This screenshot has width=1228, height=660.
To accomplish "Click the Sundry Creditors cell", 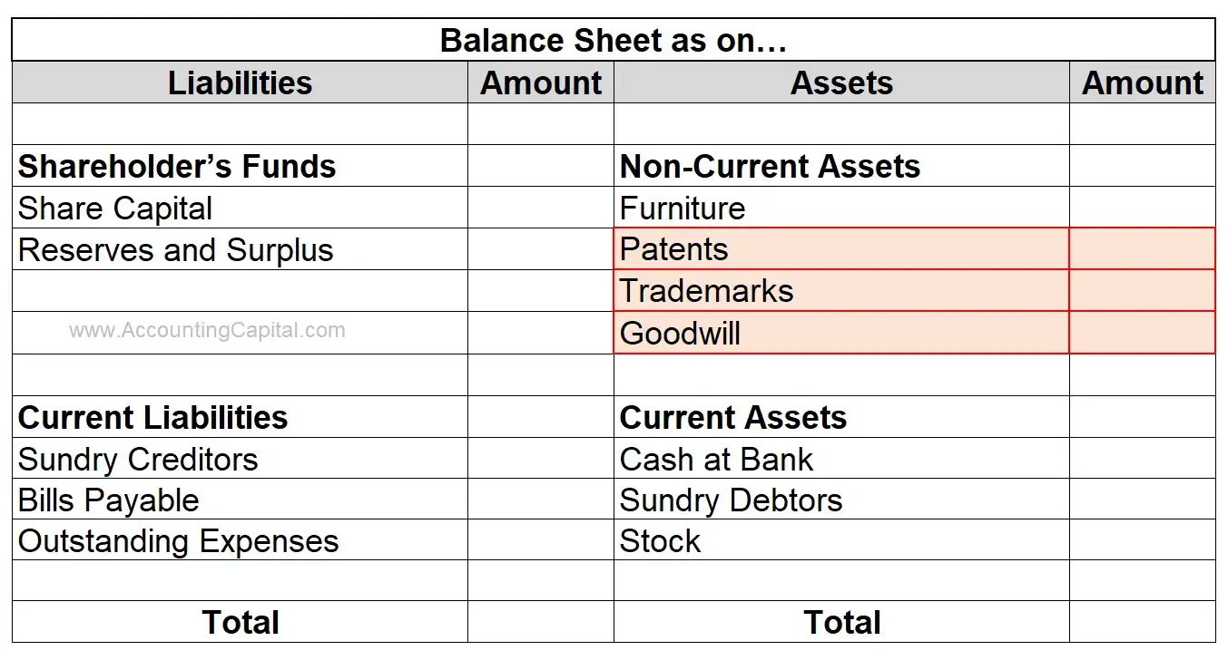I will coord(241,459).
